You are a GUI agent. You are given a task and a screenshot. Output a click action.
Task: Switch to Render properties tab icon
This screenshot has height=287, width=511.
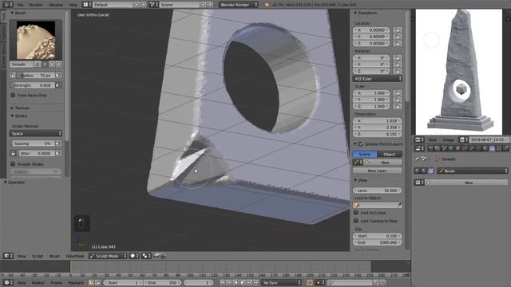tap(430, 148)
